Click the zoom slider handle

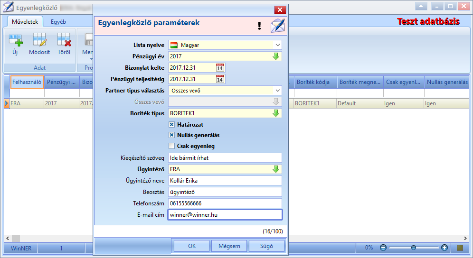pyautogui.click(x=414, y=248)
